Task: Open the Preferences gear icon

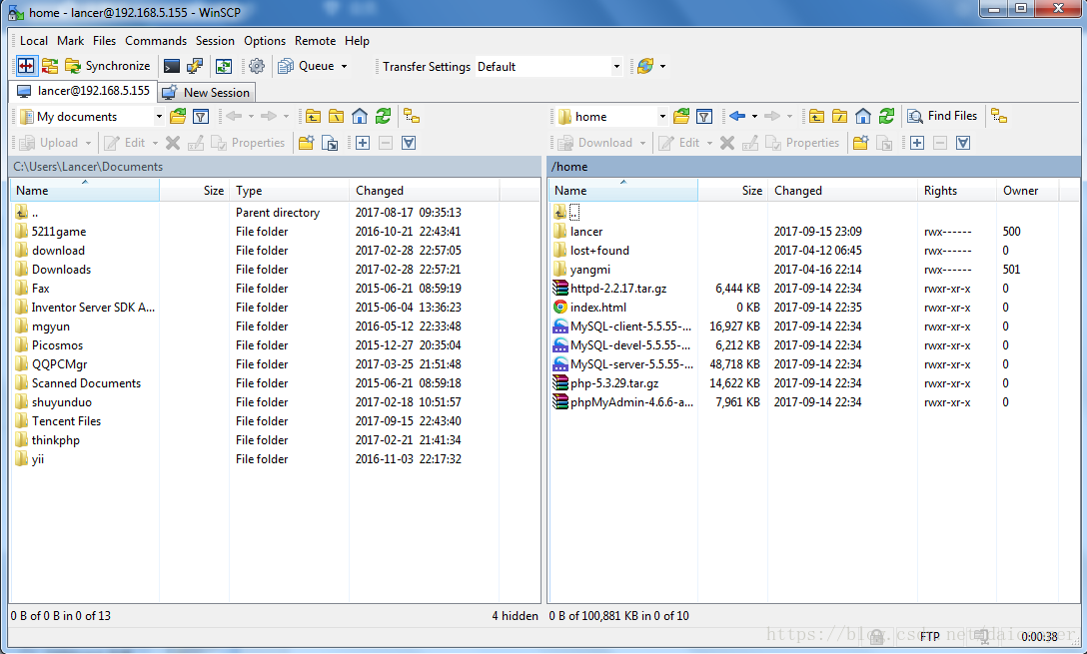Action: (x=257, y=66)
